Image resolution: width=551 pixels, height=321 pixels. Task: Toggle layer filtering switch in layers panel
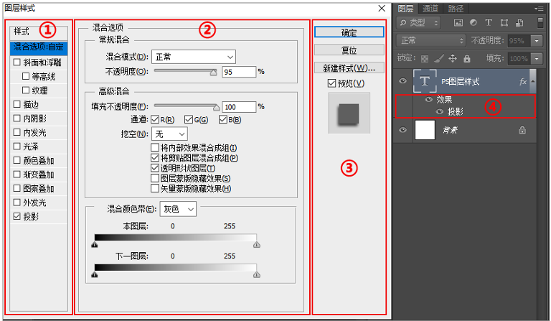point(540,23)
